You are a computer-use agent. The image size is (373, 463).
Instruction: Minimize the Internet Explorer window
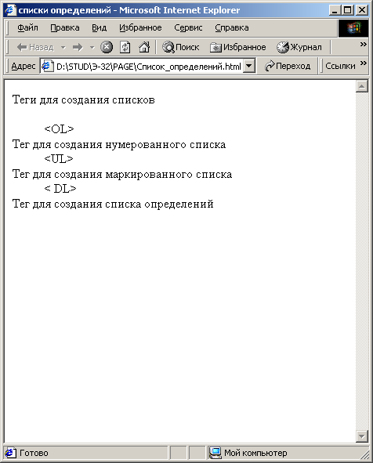[335, 10]
